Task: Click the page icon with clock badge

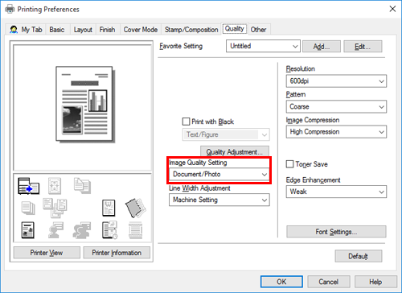Action: pyautogui.click(x=109, y=230)
